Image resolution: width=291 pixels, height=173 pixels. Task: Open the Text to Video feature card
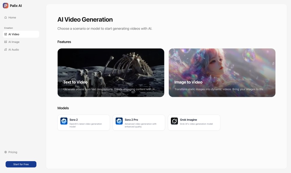pyautogui.click(x=111, y=72)
